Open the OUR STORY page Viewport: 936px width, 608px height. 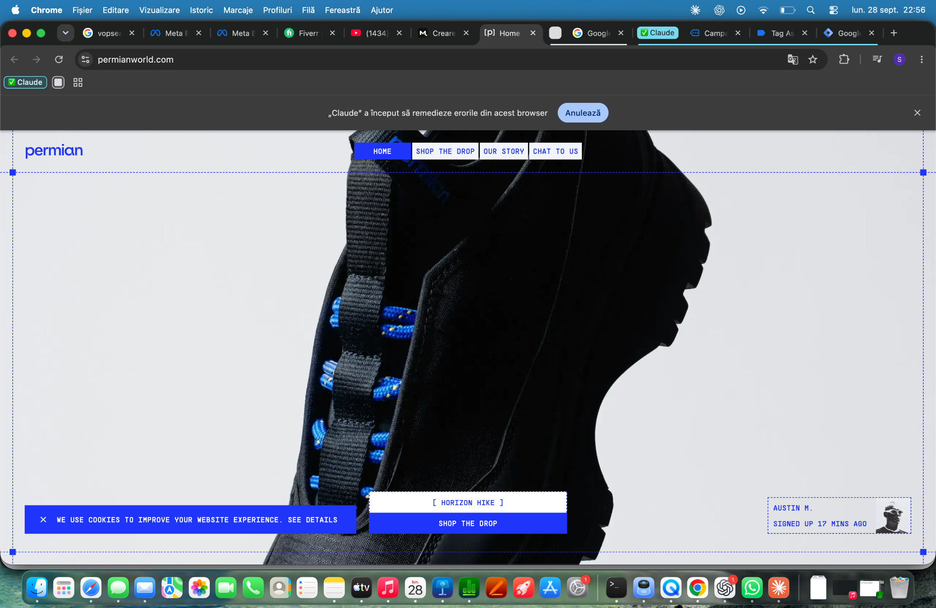coord(504,151)
